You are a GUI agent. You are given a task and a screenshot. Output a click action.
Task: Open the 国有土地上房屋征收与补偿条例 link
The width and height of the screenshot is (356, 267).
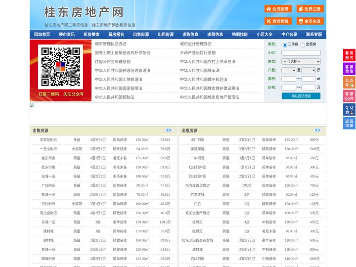point(123,53)
